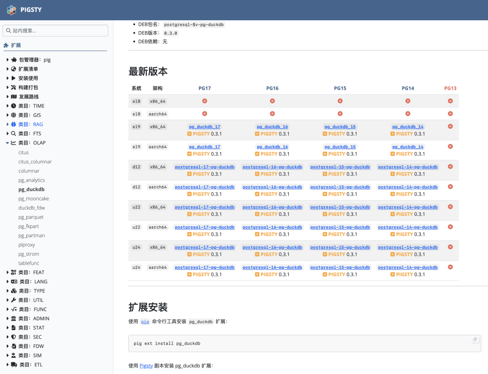Click the truck icon for 类目: ETL

pos(14,365)
